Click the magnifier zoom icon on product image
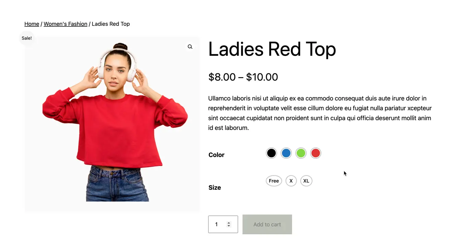 point(190,47)
